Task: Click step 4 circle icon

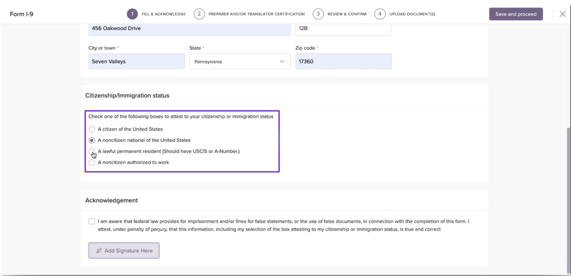Action: (380, 14)
